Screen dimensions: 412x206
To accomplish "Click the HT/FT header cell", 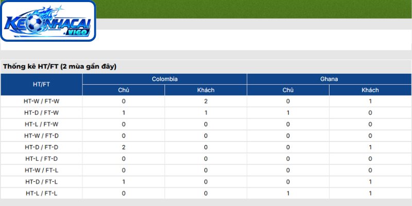I will [42, 84].
